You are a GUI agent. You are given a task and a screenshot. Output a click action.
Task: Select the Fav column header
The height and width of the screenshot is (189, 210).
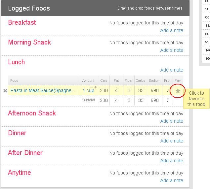[x=178, y=80]
